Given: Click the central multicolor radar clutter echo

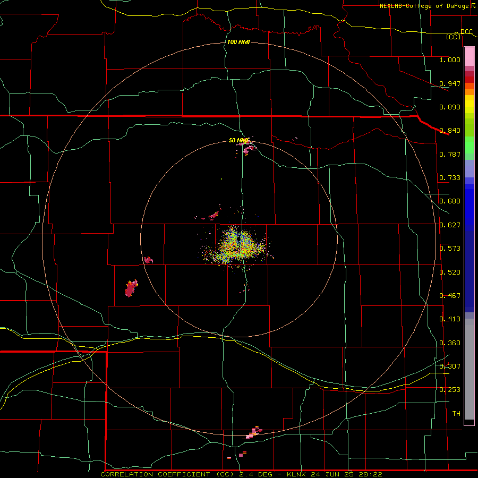Looking at the screenshot, I should (x=240, y=246).
